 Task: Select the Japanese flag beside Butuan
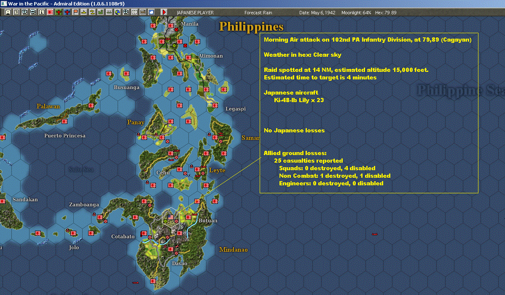point(188,217)
